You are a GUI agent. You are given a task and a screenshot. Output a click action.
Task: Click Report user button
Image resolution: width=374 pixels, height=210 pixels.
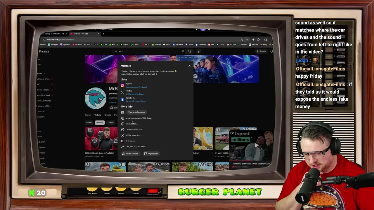tap(151, 154)
